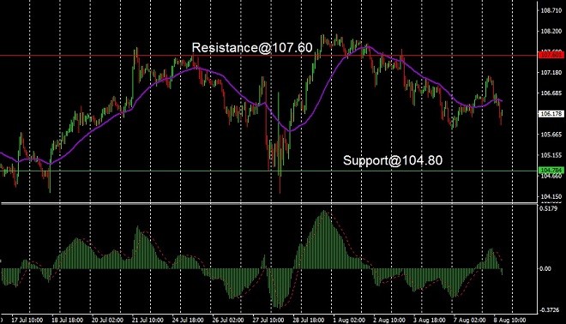Click the 1 Aug 02:00 time label
Screen dimensions: 566x324
point(349,320)
